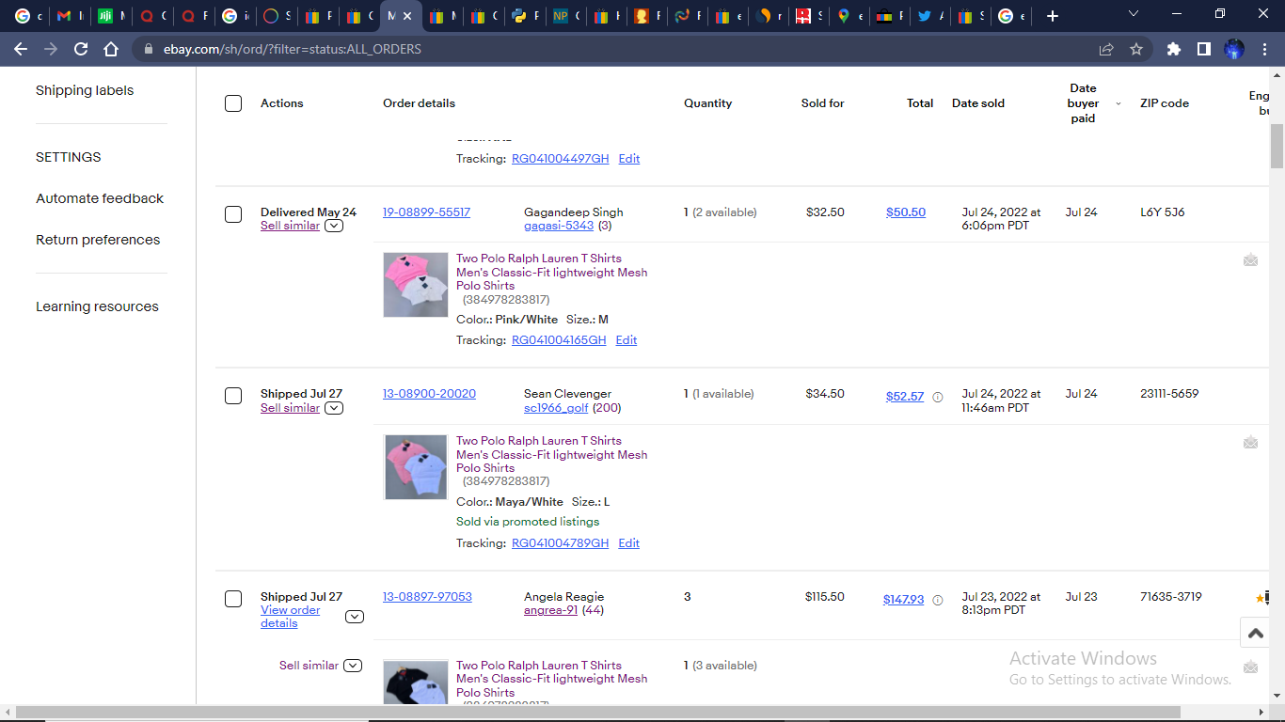Open a new browser tab

click(x=1053, y=16)
